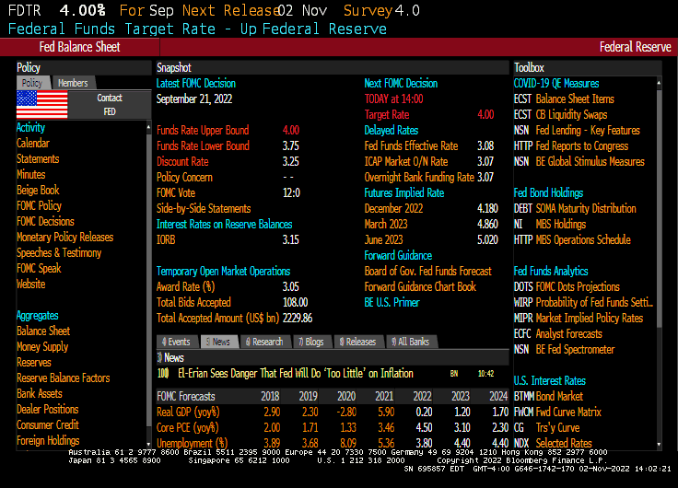Screen dimensions: 678x488
Task: Select the Policy tab
Action: (32, 83)
